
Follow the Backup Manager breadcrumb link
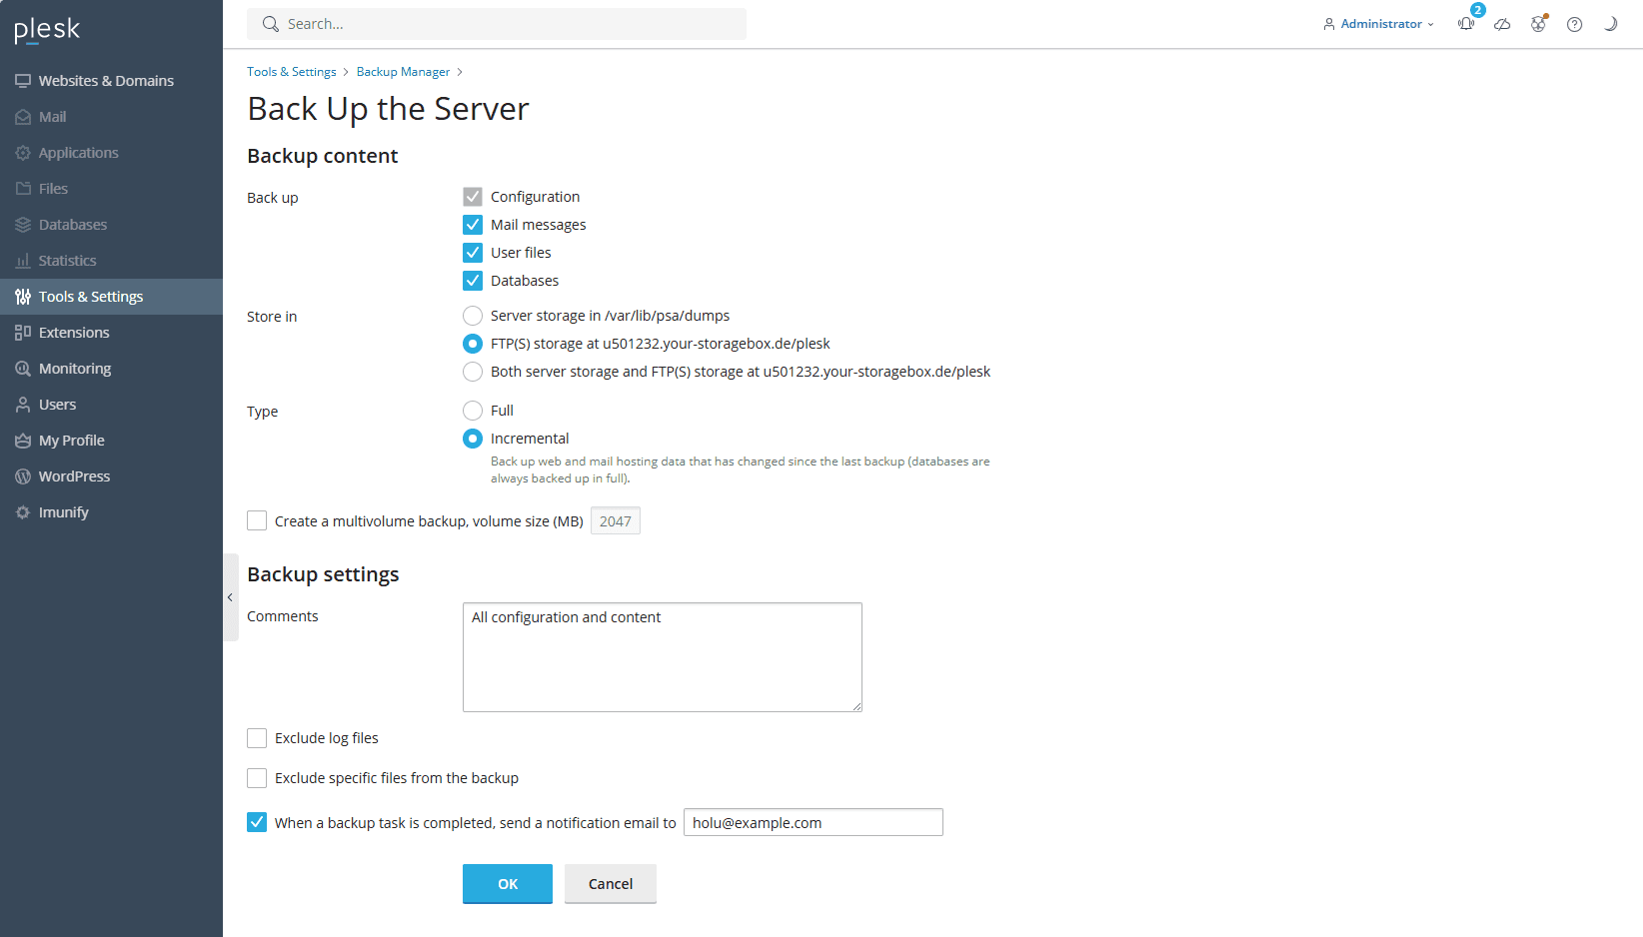(x=403, y=72)
